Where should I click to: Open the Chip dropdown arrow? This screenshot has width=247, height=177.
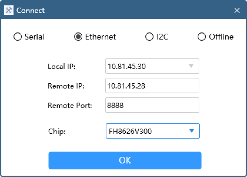(191, 131)
